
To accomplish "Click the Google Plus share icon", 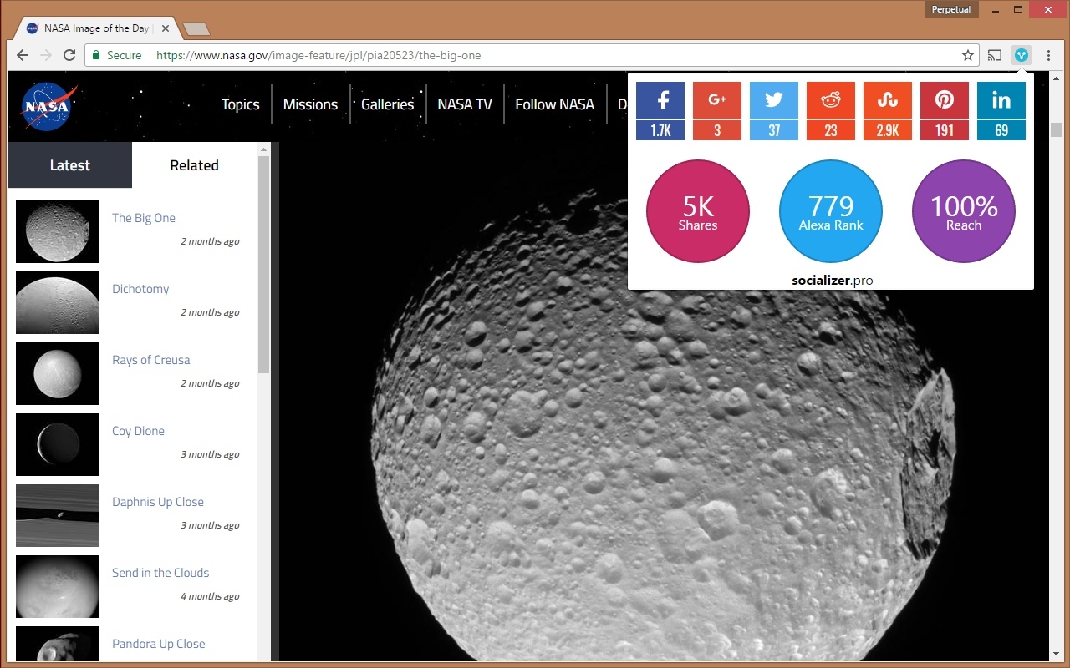I will tap(717, 100).
